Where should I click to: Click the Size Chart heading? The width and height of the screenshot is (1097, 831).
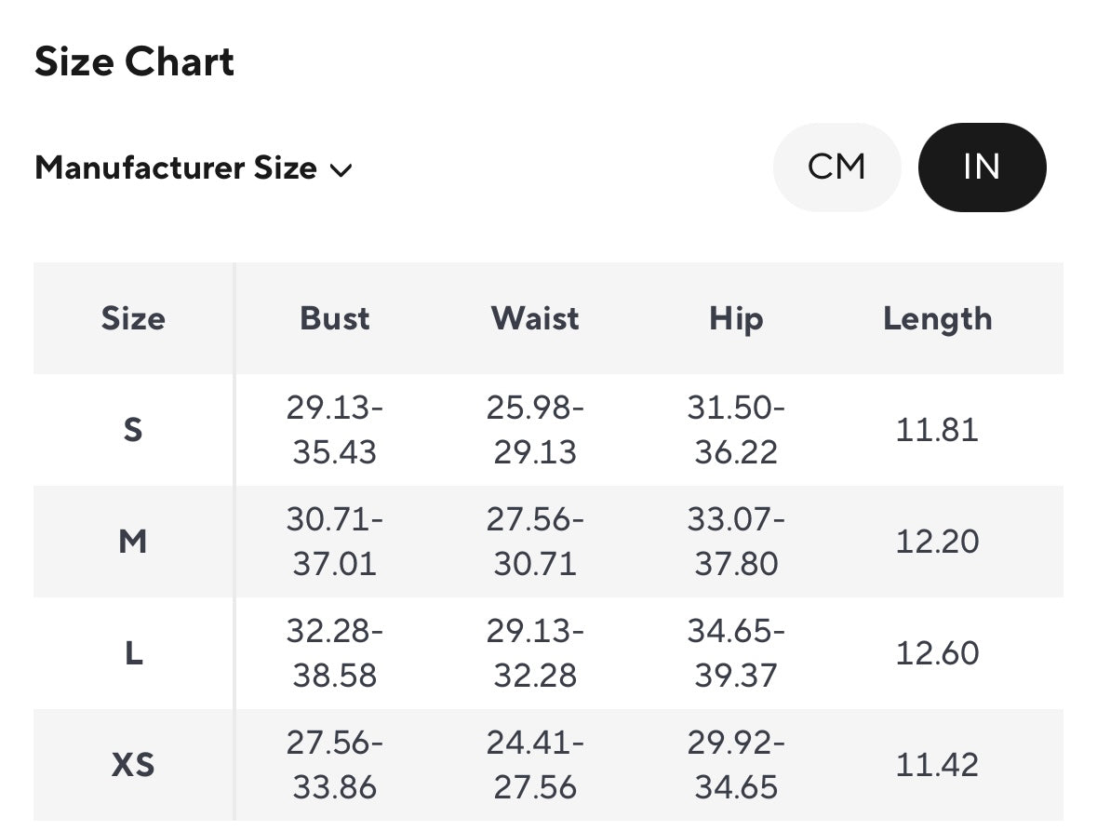coord(134,62)
